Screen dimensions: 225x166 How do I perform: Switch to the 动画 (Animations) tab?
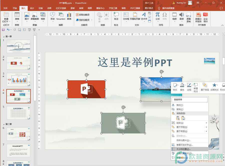pyautogui.click(x=49, y=8)
